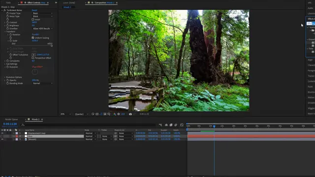Screen dimensions: 315x177
Task: Toggle the Scale stopwatch
Action: point(11,41)
